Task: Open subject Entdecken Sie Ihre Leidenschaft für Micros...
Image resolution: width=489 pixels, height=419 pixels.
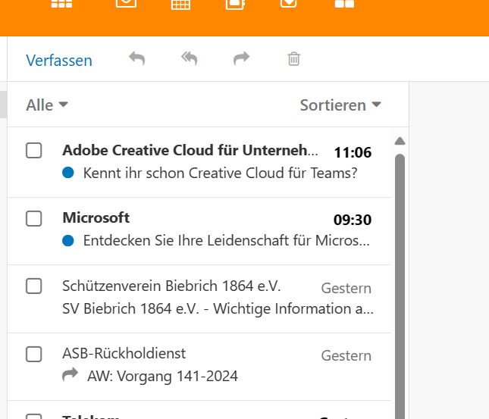Action: [227, 241]
